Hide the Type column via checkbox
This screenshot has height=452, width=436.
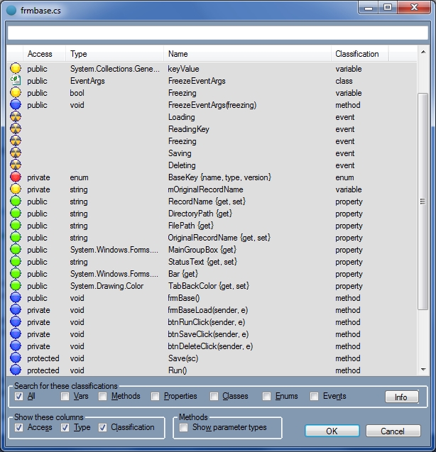click(65, 427)
